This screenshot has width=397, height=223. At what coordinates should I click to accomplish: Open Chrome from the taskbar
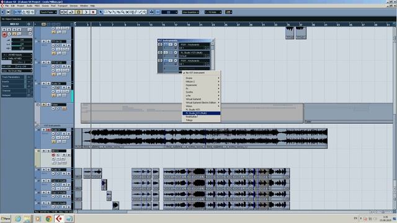(x=48, y=219)
